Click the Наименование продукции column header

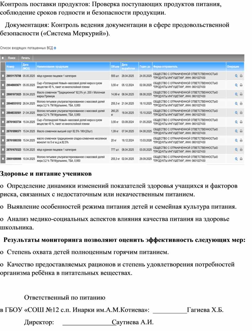click(52, 66)
